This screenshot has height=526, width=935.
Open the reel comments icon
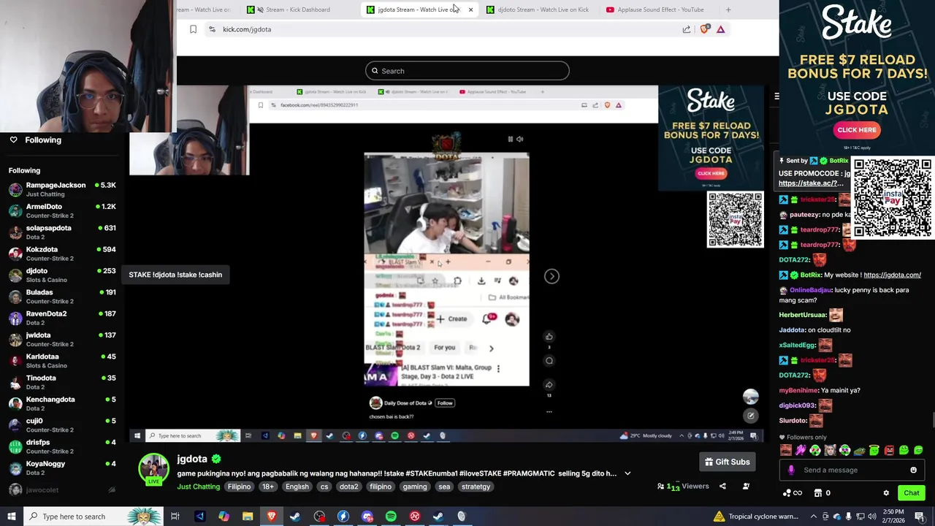point(549,360)
